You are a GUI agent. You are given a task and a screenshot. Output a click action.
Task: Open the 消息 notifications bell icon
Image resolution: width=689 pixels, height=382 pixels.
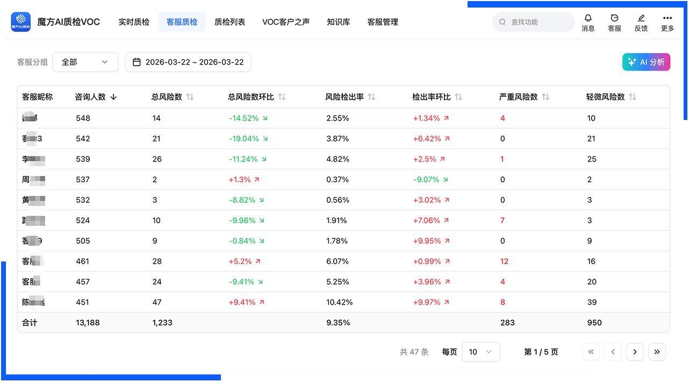pyautogui.click(x=588, y=18)
